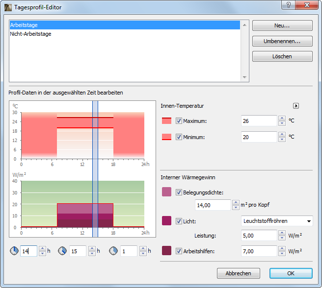Screen dimensions: 322x288
Task: Open the Leuchtstoffröhren light type dropdown
Action: pyautogui.click(x=277, y=221)
